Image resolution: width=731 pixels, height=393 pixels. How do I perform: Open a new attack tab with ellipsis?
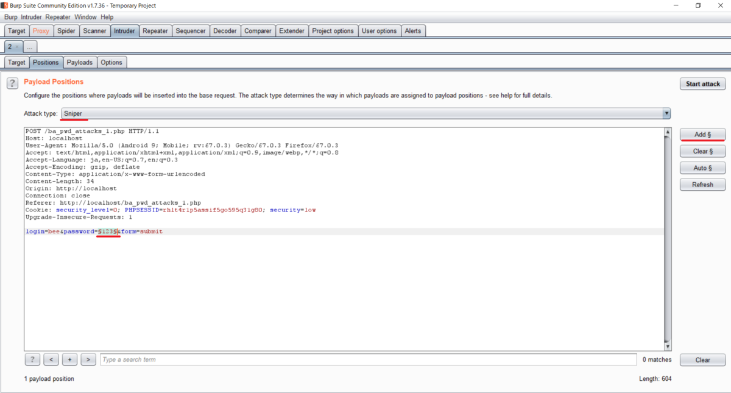click(x=30, y=46)
